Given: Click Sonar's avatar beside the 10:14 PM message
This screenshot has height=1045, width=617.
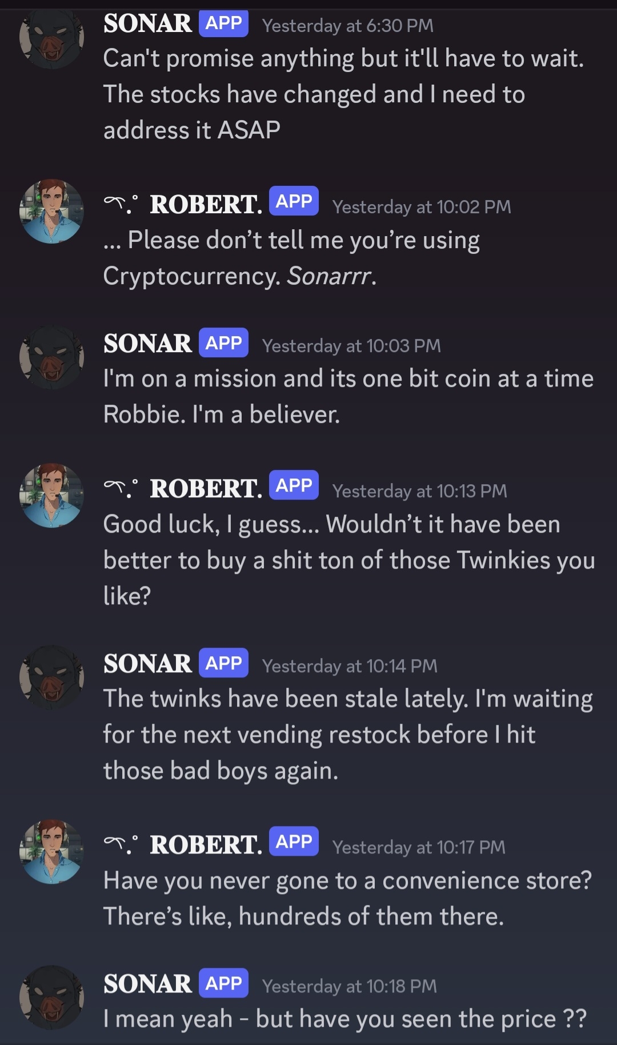Looking at the screenshot, I should pyautogui.click(x=52, y=678).
